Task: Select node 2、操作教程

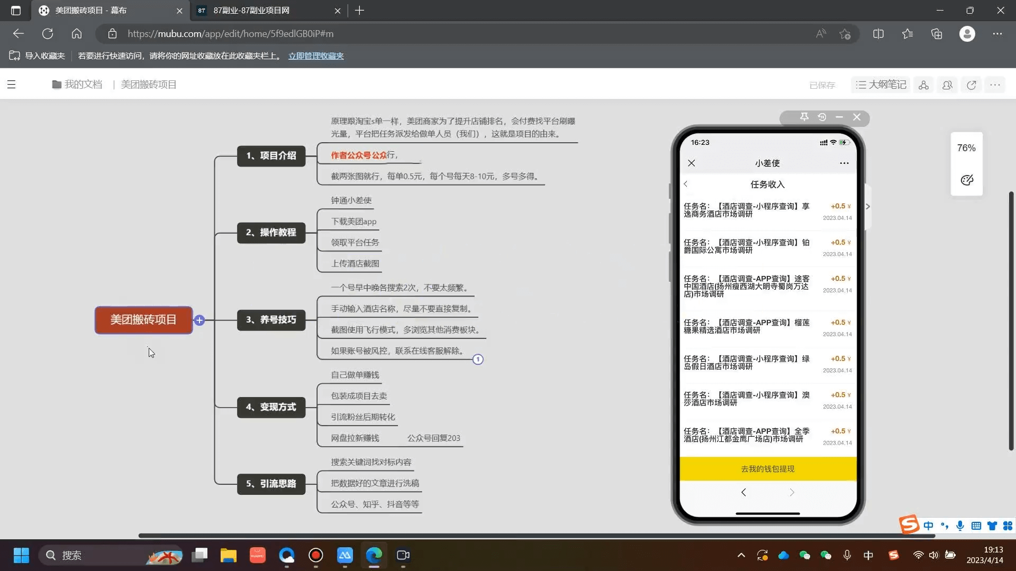Action: coord(271,233)
